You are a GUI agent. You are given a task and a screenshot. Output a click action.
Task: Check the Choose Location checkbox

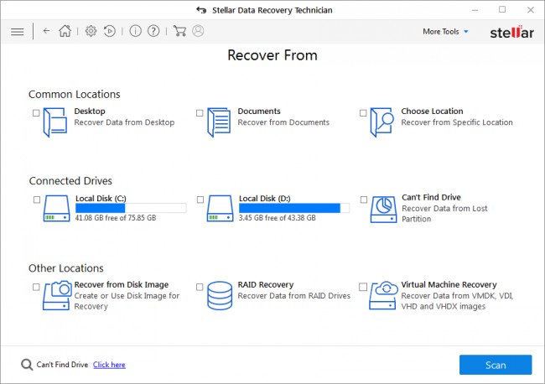tap(363, 113)
